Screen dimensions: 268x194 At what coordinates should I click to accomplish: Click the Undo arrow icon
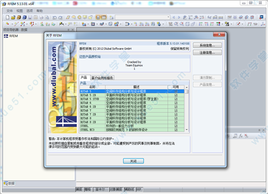(x=55, y=17)
